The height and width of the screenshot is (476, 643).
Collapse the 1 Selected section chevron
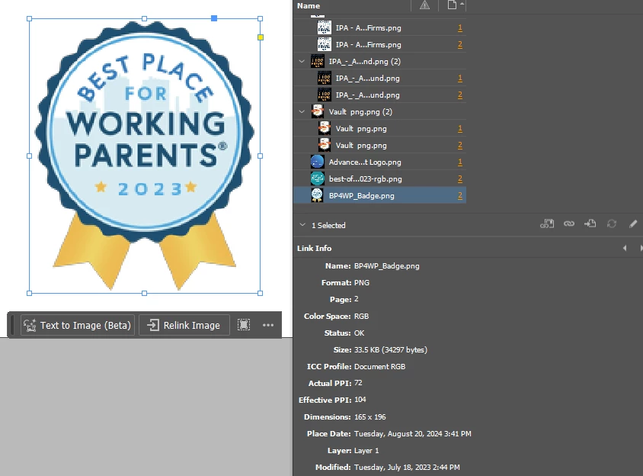point(302,225)
